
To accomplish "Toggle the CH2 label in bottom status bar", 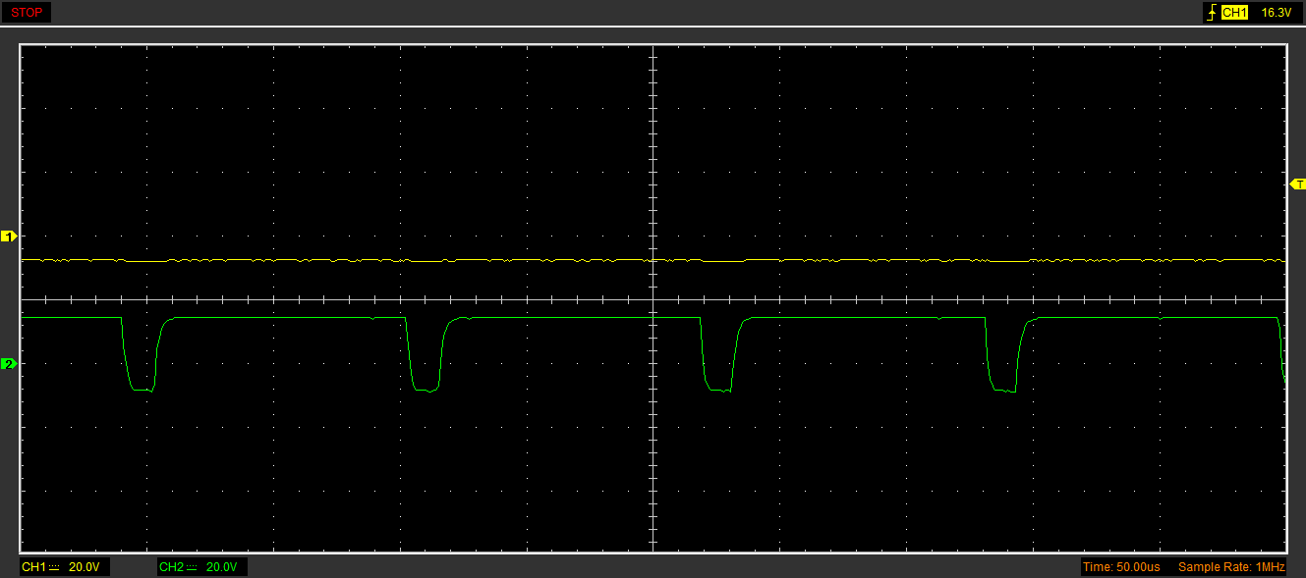I will point(171,567).
